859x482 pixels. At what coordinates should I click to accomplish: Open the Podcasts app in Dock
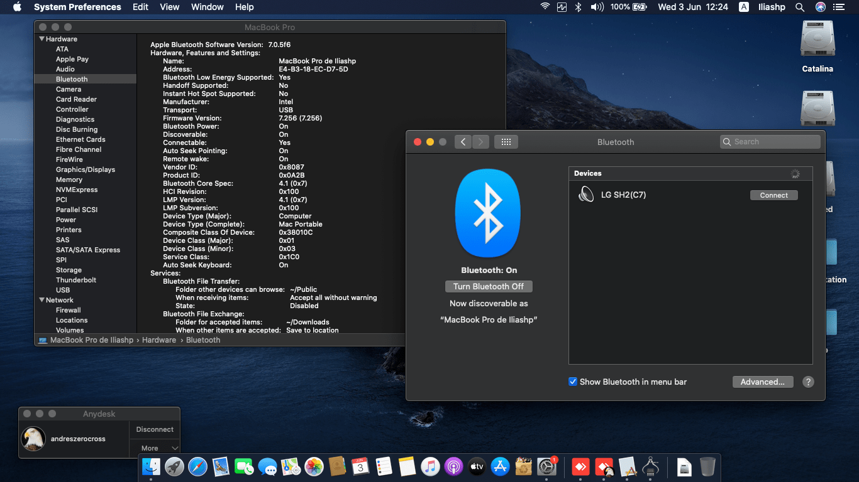pyautogui.click(x=453, y=466)
